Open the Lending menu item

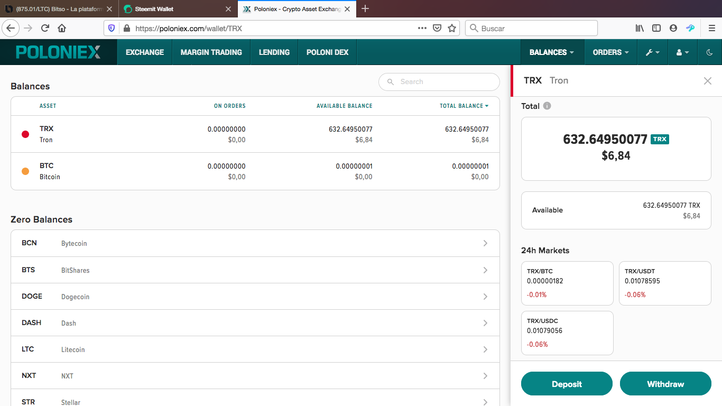274,52
